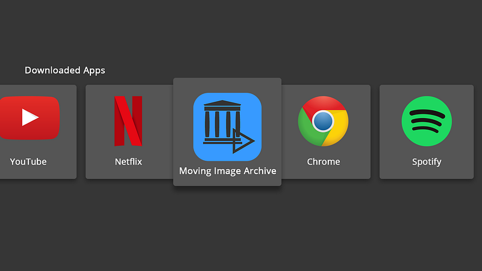Open the YouTube app icon
The width and height of the screenshot is (482, 271).
(30, 117)
